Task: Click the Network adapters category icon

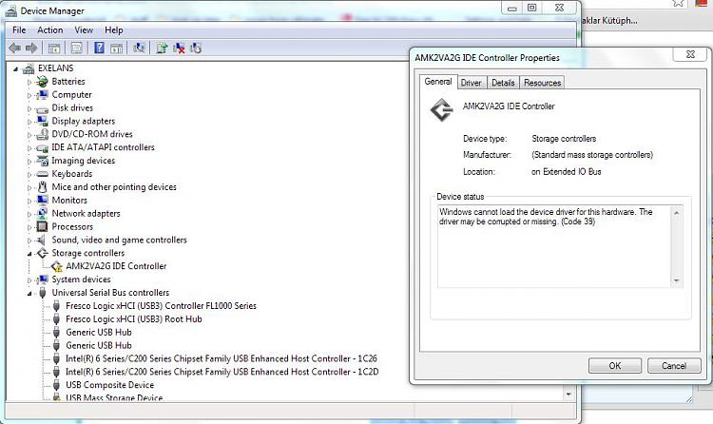Action: pyautogui.click(x=42, y=213)
